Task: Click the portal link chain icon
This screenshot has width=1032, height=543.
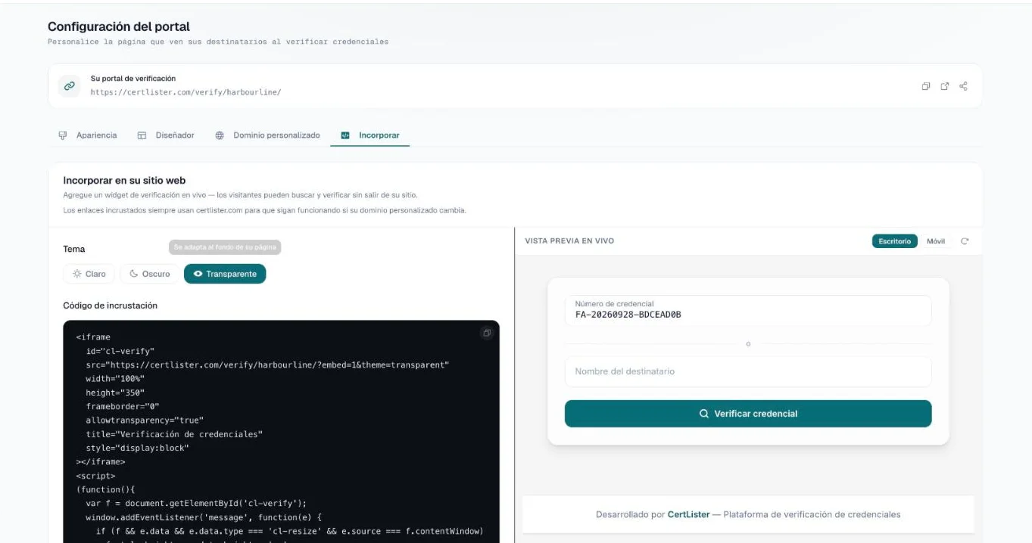Action: point(69,86)
